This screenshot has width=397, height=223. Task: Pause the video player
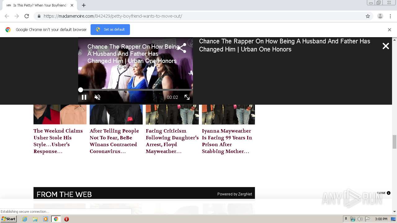pyautogui.click(x=84, y=97)
